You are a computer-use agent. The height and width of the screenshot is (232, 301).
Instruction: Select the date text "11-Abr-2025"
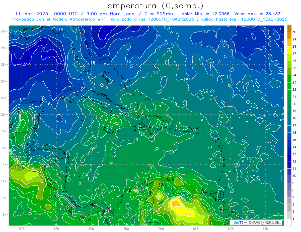(31, 14)
